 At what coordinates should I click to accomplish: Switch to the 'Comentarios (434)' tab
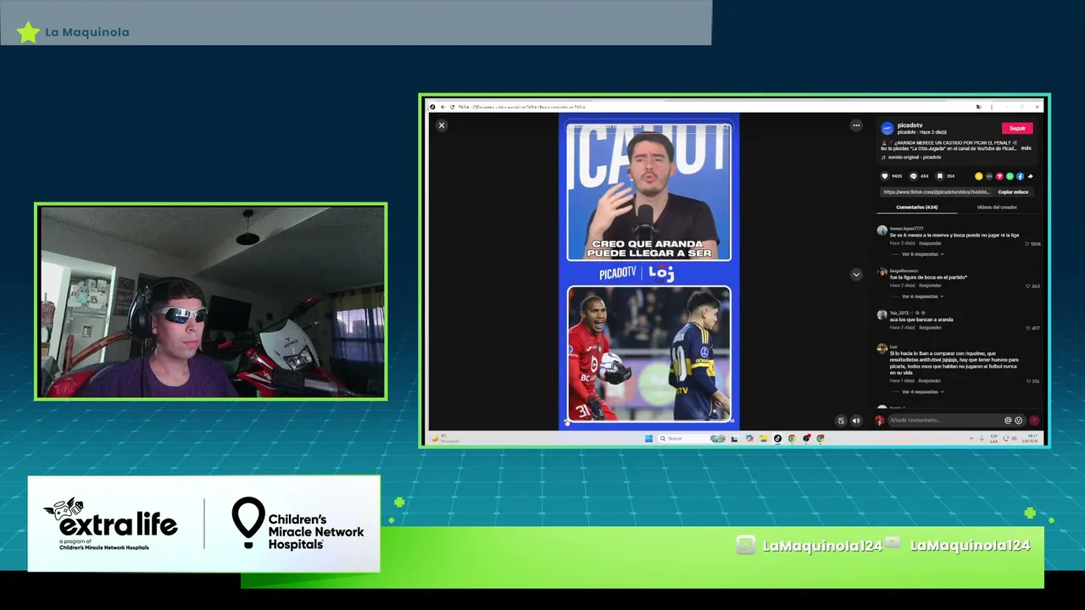click(x=917, y=208)
